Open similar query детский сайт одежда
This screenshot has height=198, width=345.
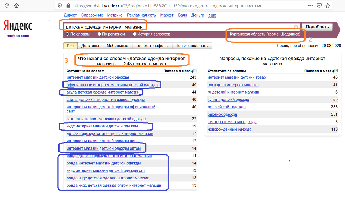pos(227,107)
